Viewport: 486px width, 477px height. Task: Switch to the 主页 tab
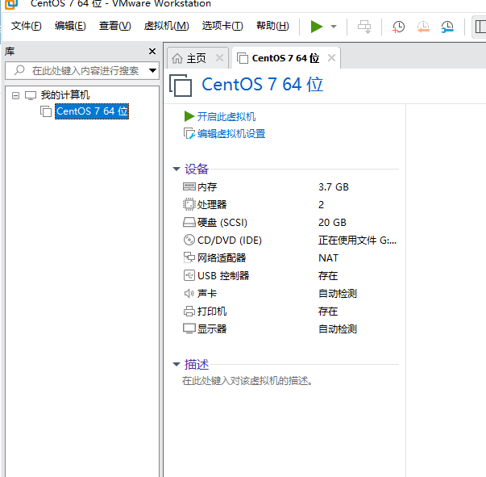(196, 58)
